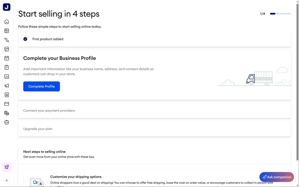The height and width of the screenshot is (187, 299).
Task: Open the briefcase icon in sidebar
Action: pyautogui.click(x=6, y=122)
